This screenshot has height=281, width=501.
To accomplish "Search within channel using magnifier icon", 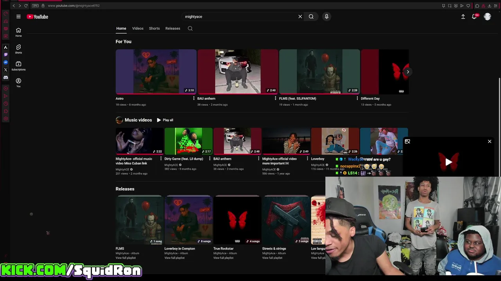I will tap(190, 28).
